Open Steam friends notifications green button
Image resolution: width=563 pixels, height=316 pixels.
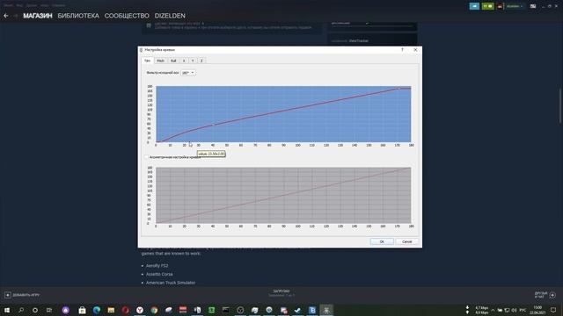[487, 6]
